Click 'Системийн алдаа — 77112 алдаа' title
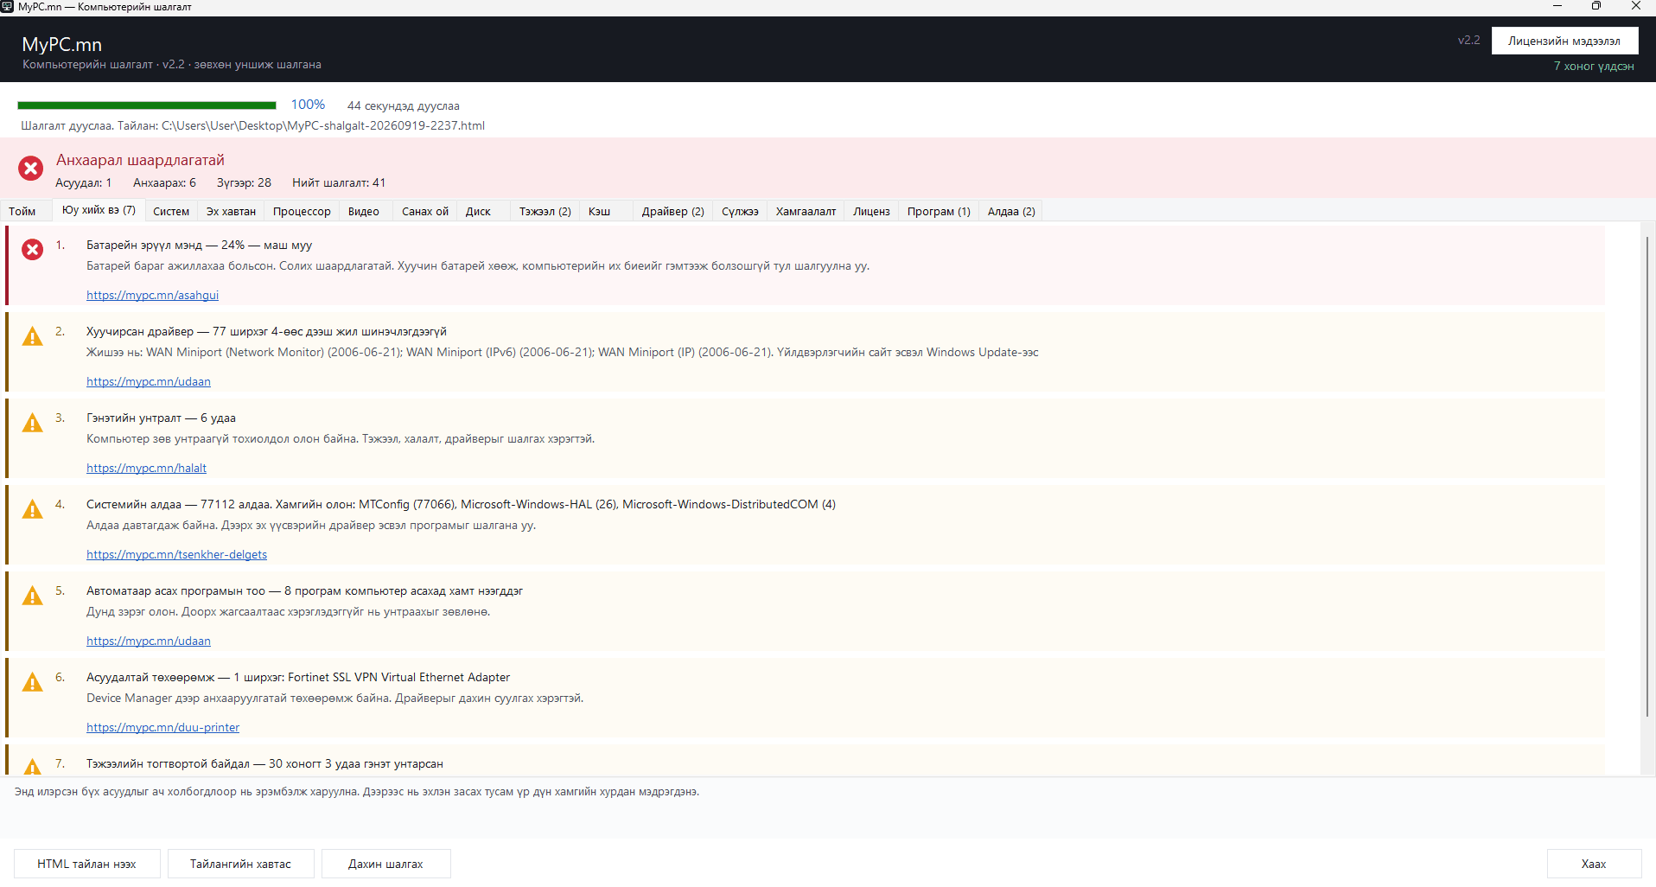The image size is (1656, 887). click(x=461, y=504)
